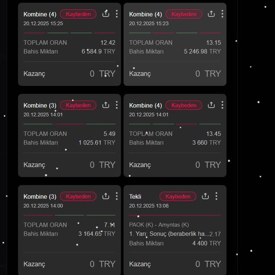The image size is (275, 275).
Task: Click Kaybeden badge on 15:25 bet
Action: point(78,14)
